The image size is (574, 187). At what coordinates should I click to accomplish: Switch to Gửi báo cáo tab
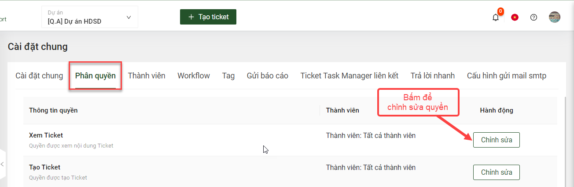268,76
